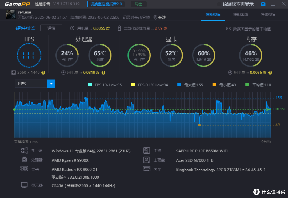Click the graphics card icon in hardware list

click(24, 169)
